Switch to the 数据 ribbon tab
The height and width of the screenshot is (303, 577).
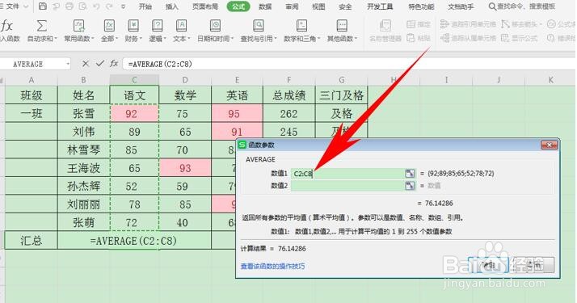(x=265, y=6)
